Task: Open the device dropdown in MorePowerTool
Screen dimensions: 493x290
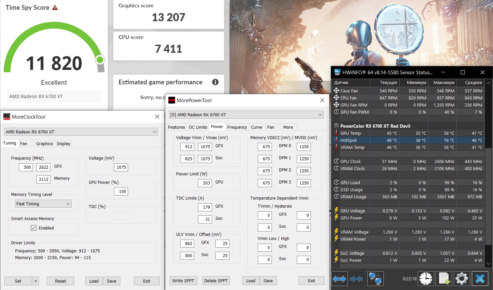Action: [246, 115]
